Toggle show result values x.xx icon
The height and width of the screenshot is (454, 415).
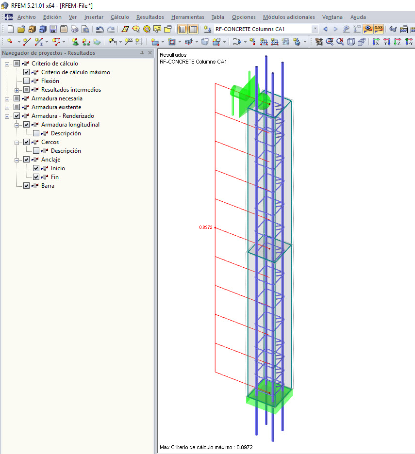click(379, 29)
